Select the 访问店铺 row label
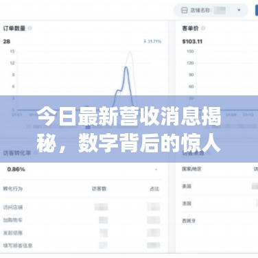Screen dimensions: 258x258 13,207
